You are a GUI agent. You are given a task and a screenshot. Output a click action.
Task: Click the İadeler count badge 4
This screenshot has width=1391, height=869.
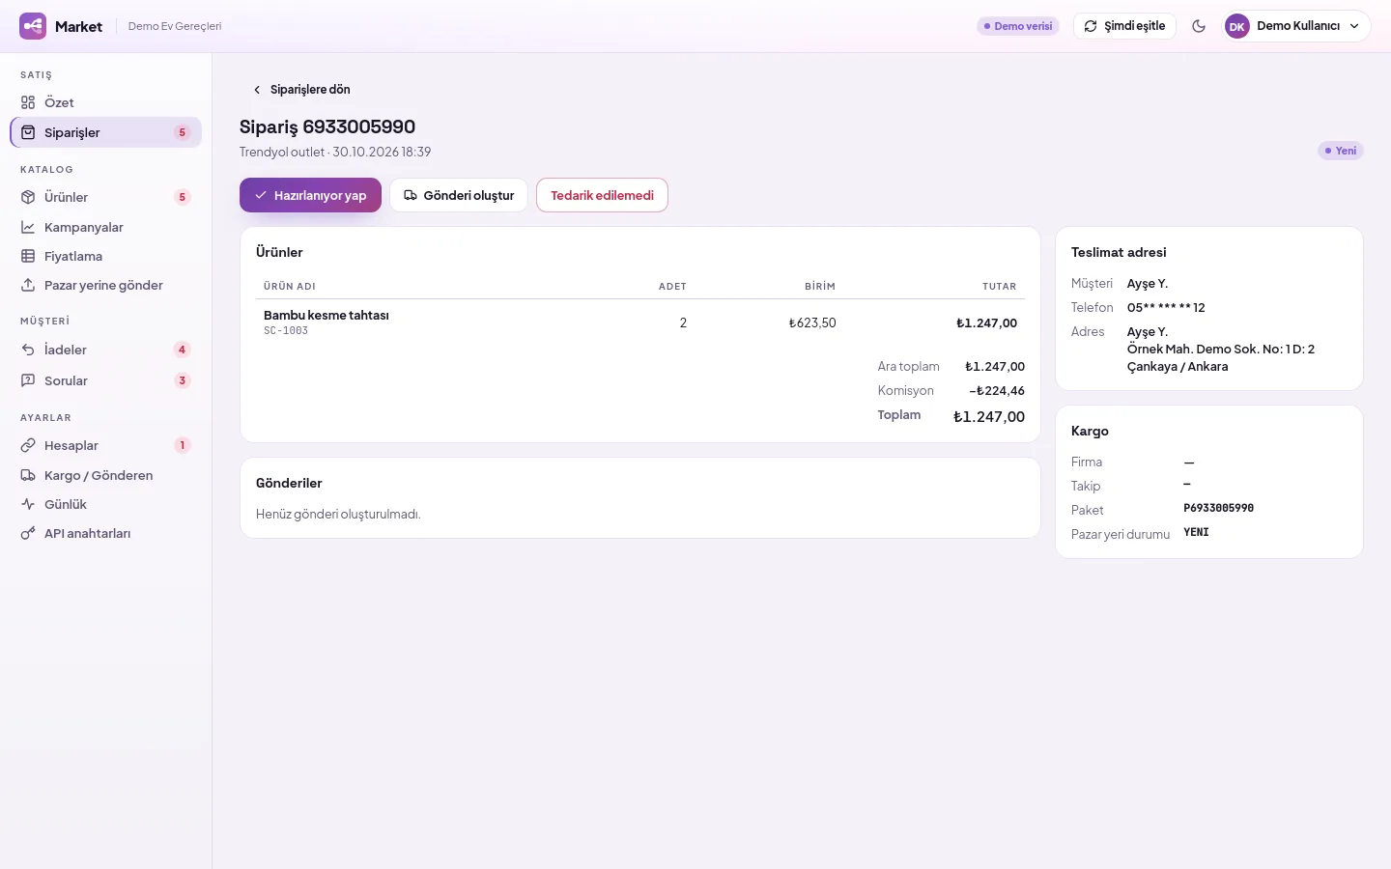click(x=182, y=350)
